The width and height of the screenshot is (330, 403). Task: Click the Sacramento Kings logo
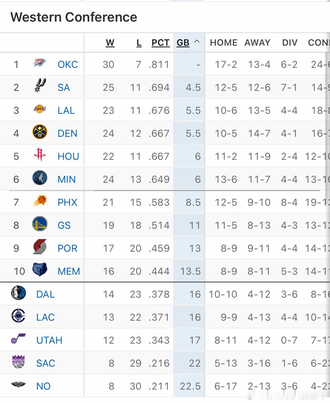tap(19, 362)
